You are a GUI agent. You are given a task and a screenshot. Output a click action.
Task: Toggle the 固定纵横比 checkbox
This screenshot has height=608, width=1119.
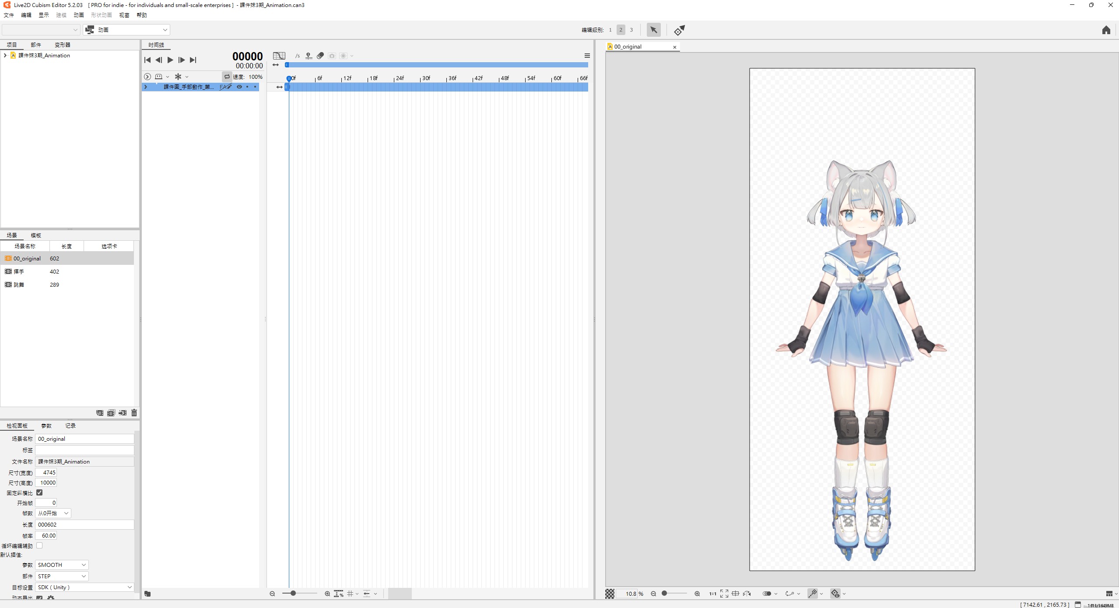coord(39,493)
